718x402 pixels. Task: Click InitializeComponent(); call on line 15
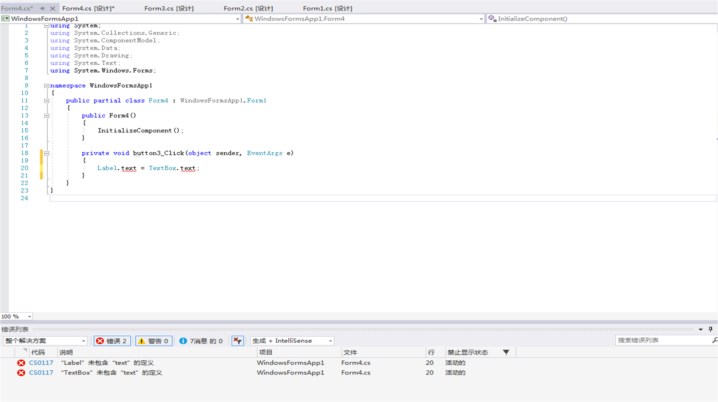pos(140,131)
